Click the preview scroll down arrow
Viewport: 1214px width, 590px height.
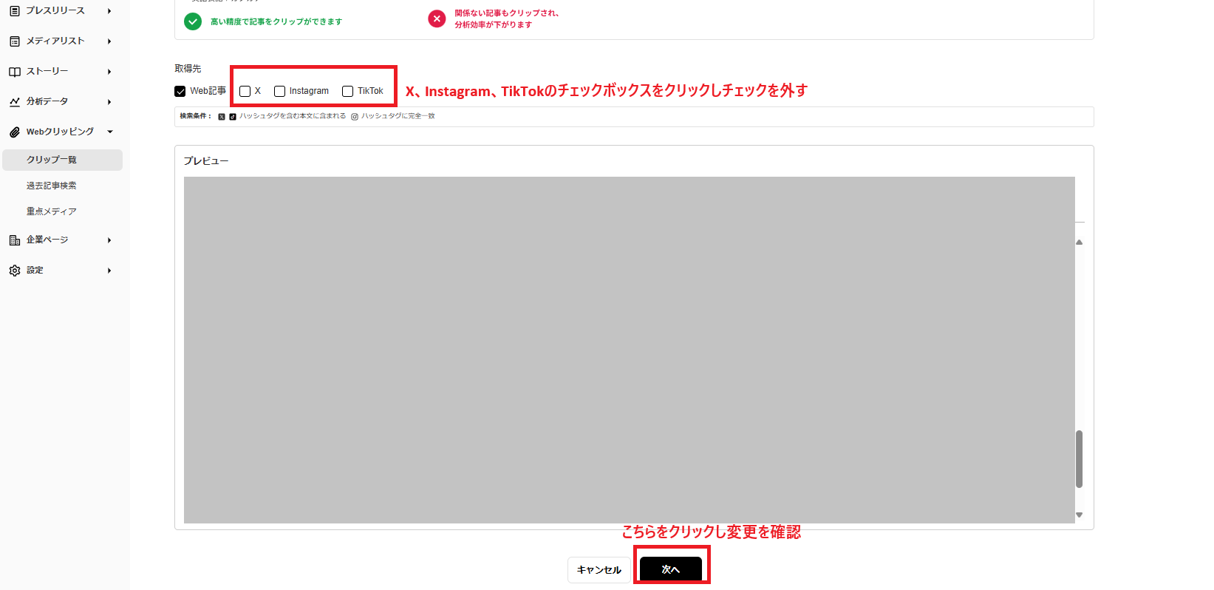[x=1080, y=515]
